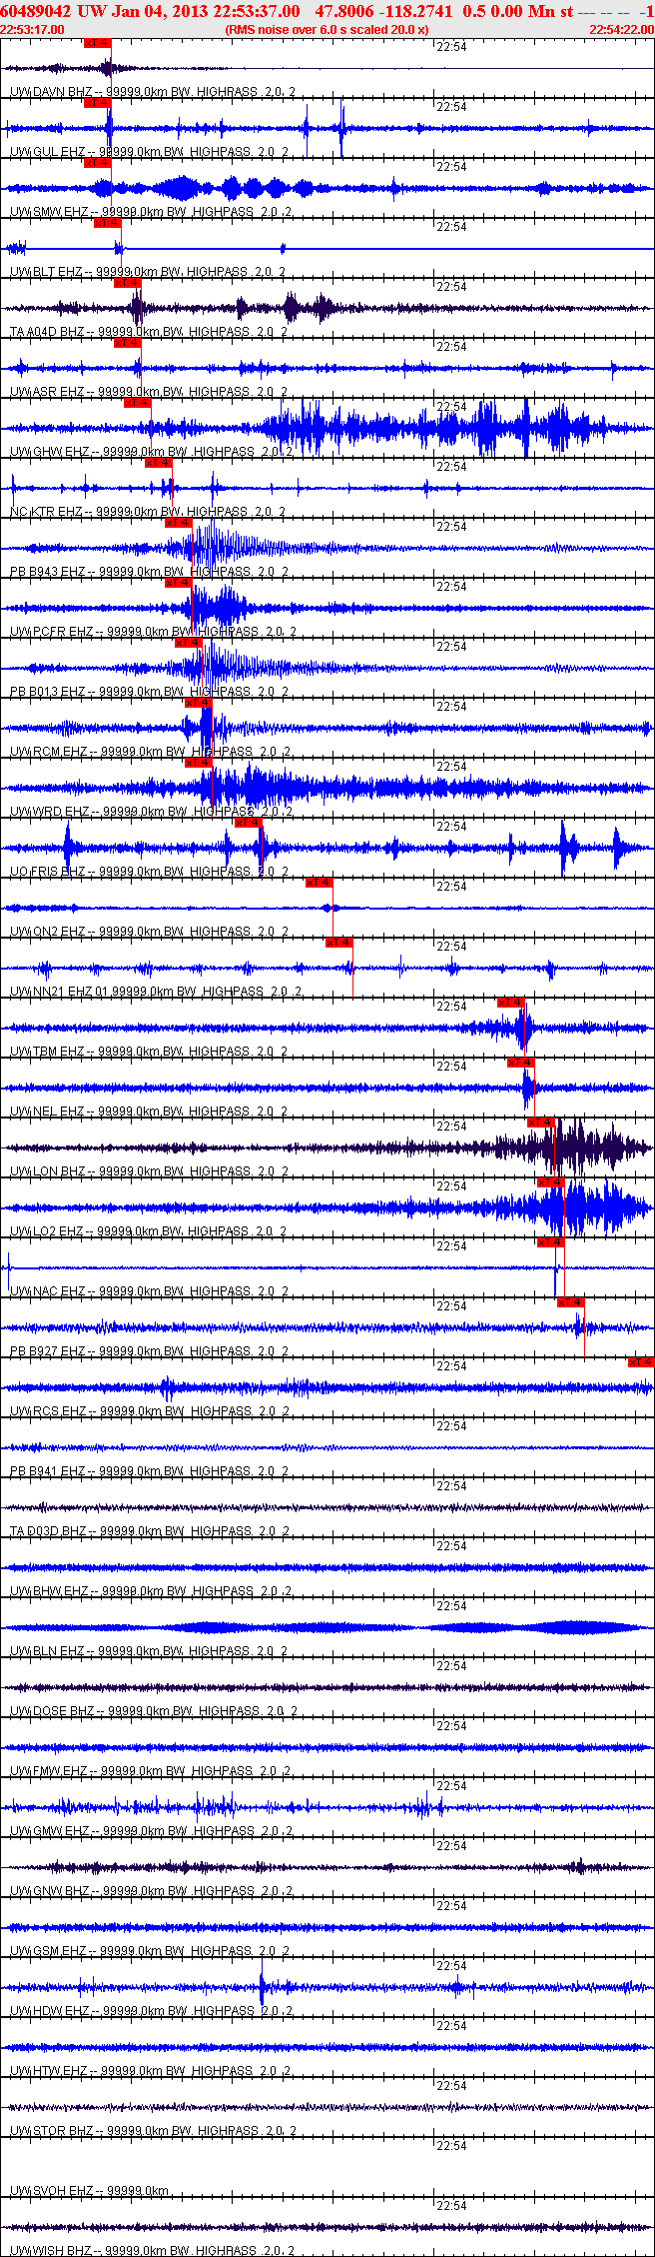655x2257 pixels.
Task: Select the 'UO FRIS BHZ' station label
Action: click(48, 872)
